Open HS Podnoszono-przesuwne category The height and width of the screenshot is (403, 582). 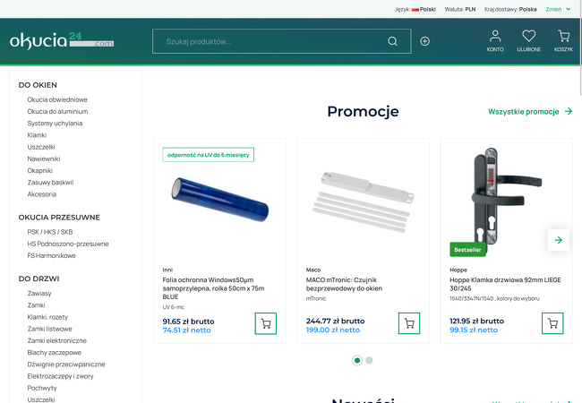[x=68, y=244]
